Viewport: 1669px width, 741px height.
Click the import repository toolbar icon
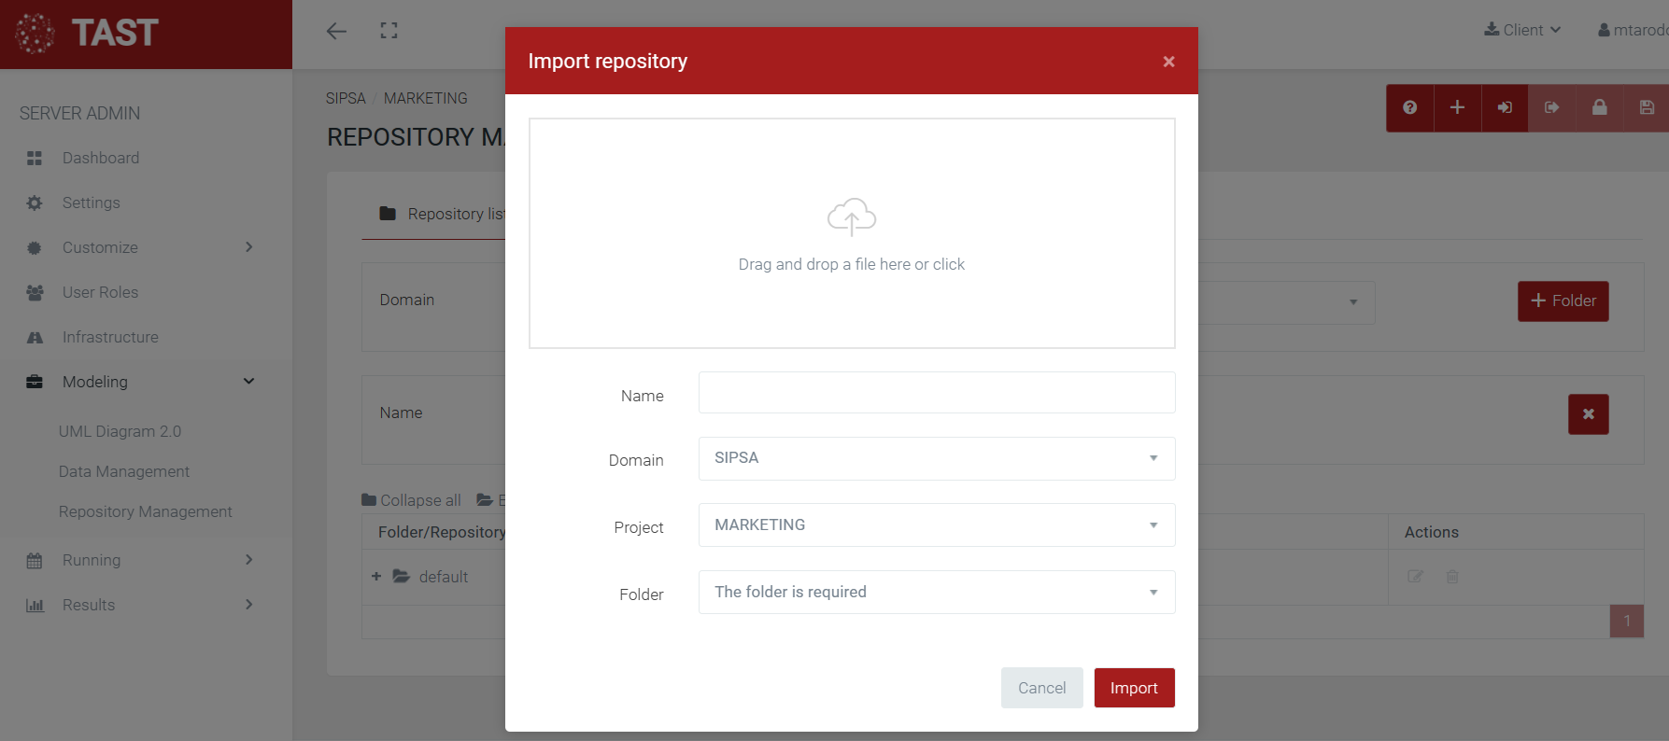[x=1505, y=107]
